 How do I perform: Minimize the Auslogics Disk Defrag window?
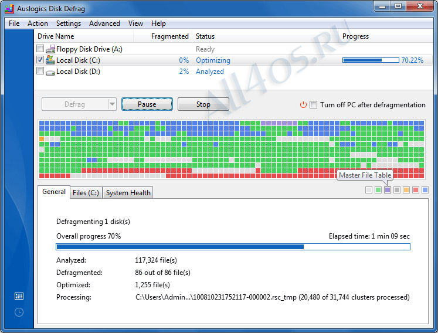pos(382,6)
